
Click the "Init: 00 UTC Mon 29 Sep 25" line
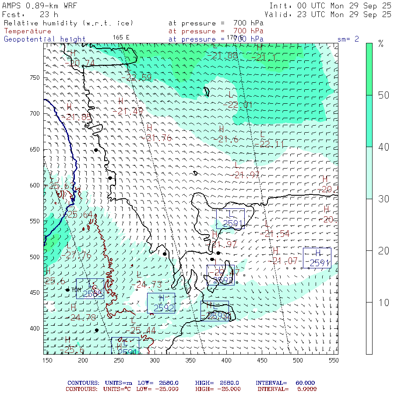(330, 6)
